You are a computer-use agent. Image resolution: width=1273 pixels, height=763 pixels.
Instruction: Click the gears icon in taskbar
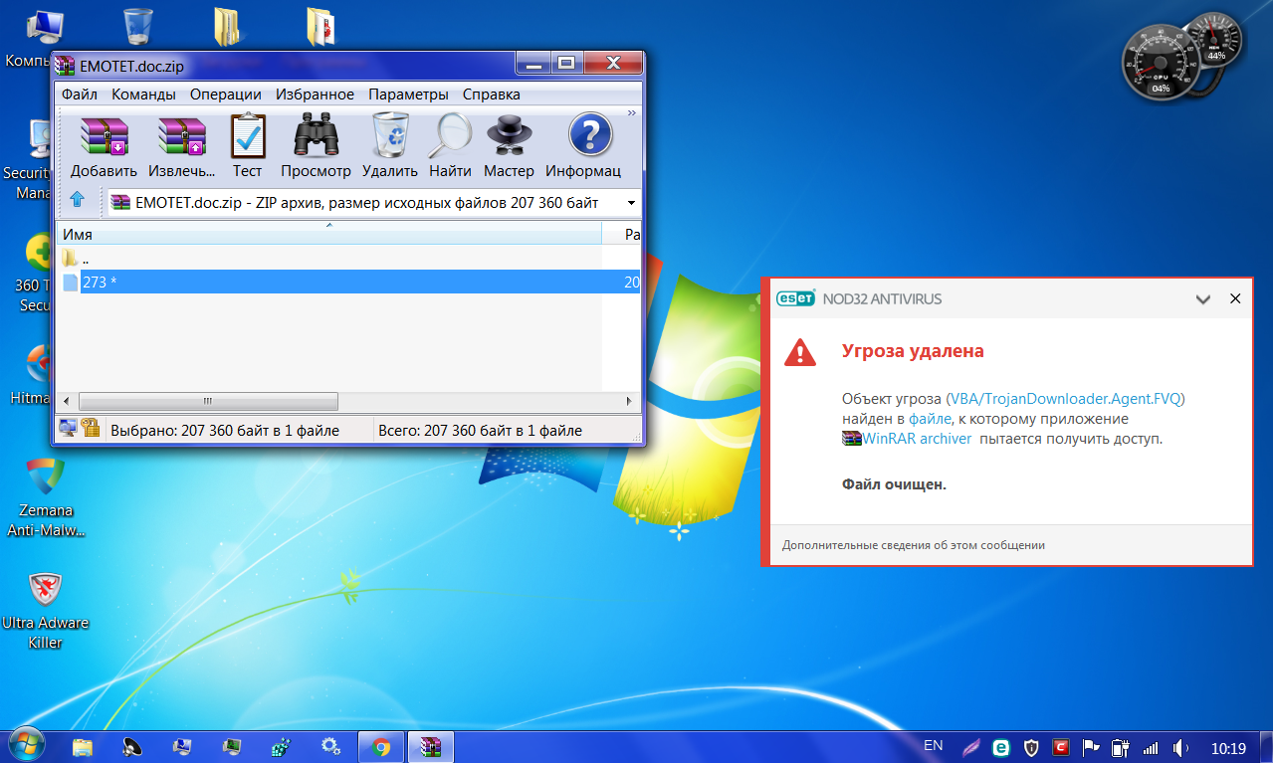(x=330, y=746)
